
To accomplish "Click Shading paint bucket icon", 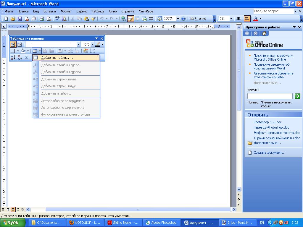I will [23, 51].
